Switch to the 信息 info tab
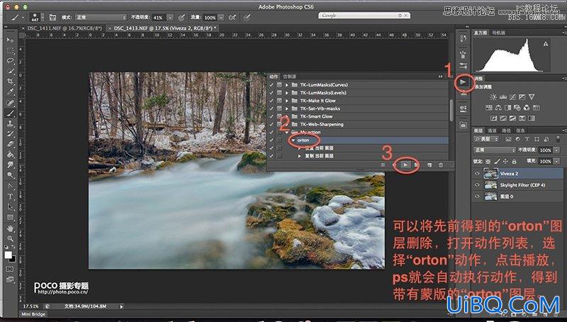The width and height of the screenshot is (567, 322). (x=520, y=131)
